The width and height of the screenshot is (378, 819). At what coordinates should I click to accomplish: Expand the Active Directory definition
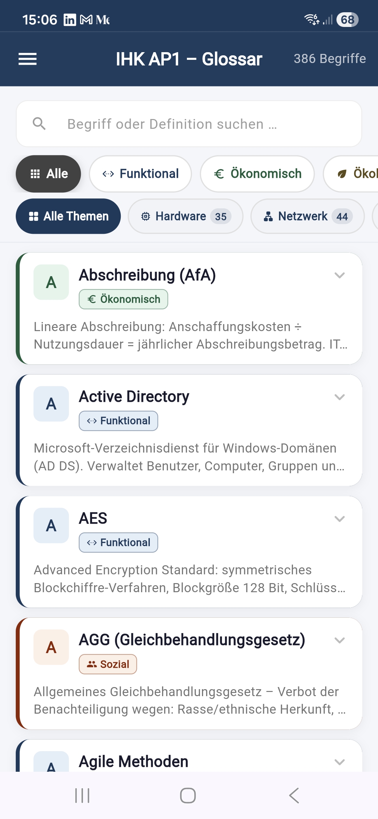(339, 397)
